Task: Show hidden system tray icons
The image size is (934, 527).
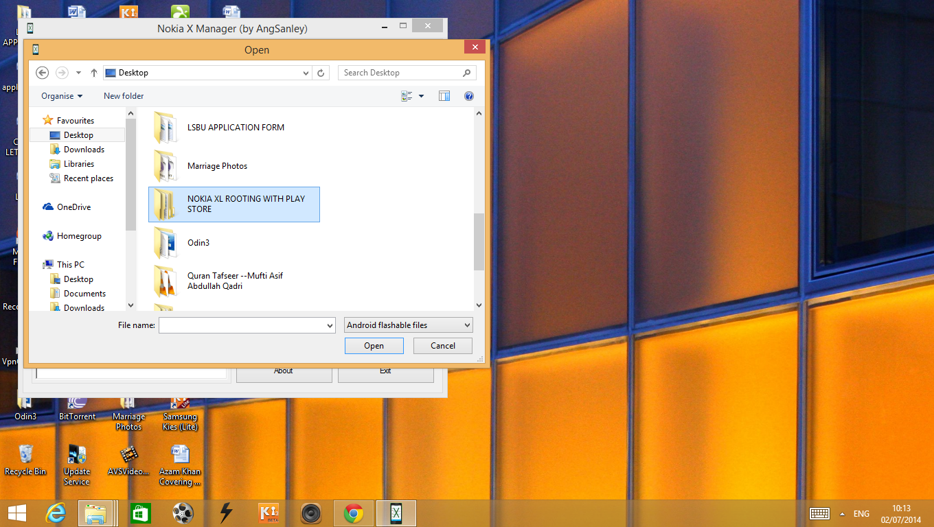Action: pos(842,513)
